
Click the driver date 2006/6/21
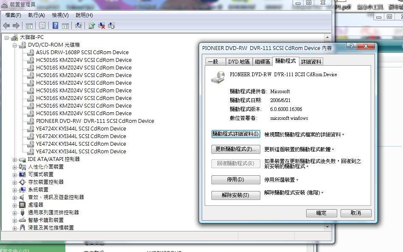(280, 100)
